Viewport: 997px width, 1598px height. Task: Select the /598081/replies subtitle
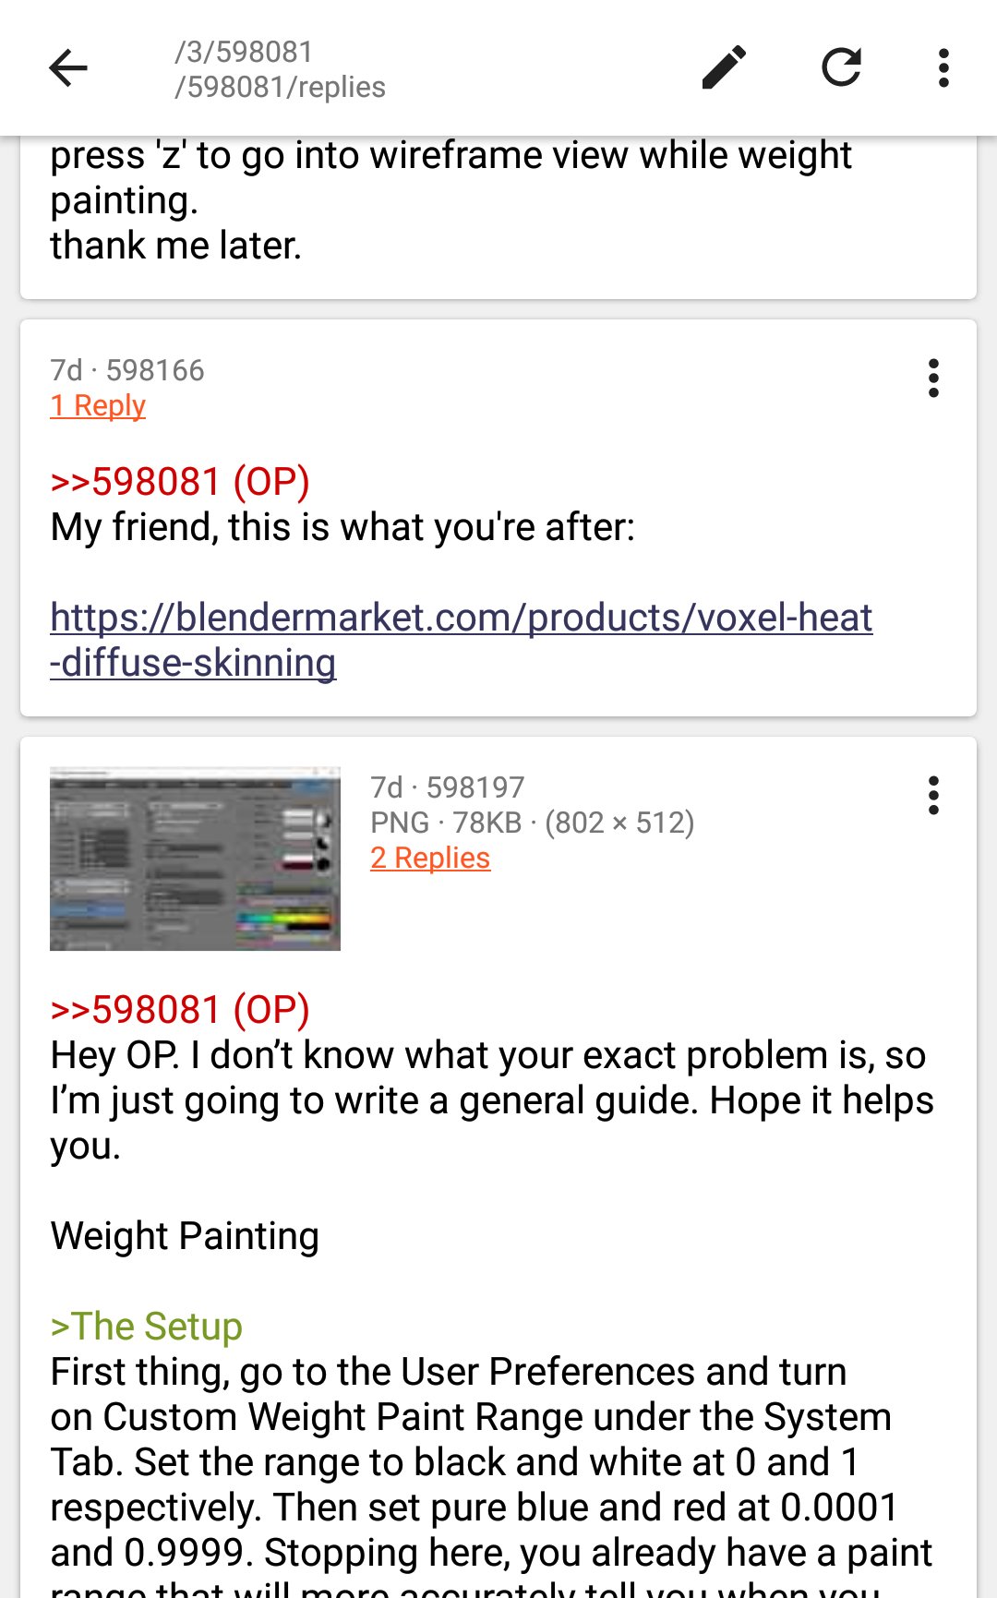click(x=280, y=87)
